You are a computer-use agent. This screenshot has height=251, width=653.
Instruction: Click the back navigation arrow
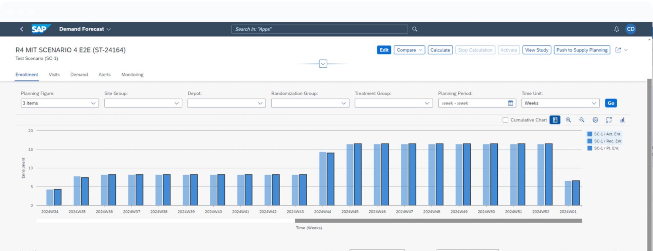[x=21, y=29]
